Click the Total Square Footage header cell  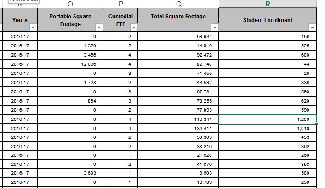178,20
